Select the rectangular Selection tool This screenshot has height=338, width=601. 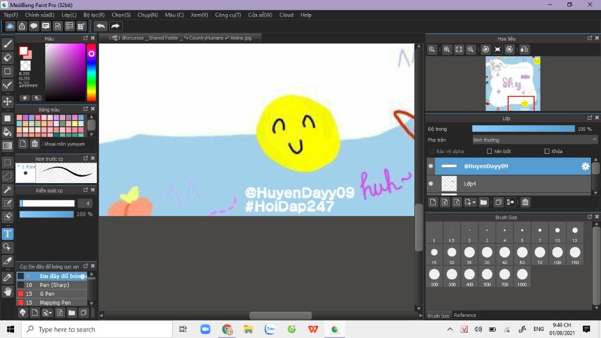(7, 162)
